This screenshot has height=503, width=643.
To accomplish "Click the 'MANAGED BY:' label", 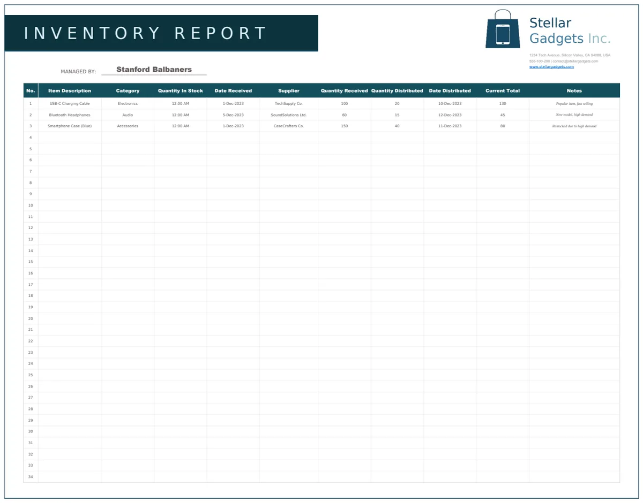I will pyautogui.click(x=78, y=71).
